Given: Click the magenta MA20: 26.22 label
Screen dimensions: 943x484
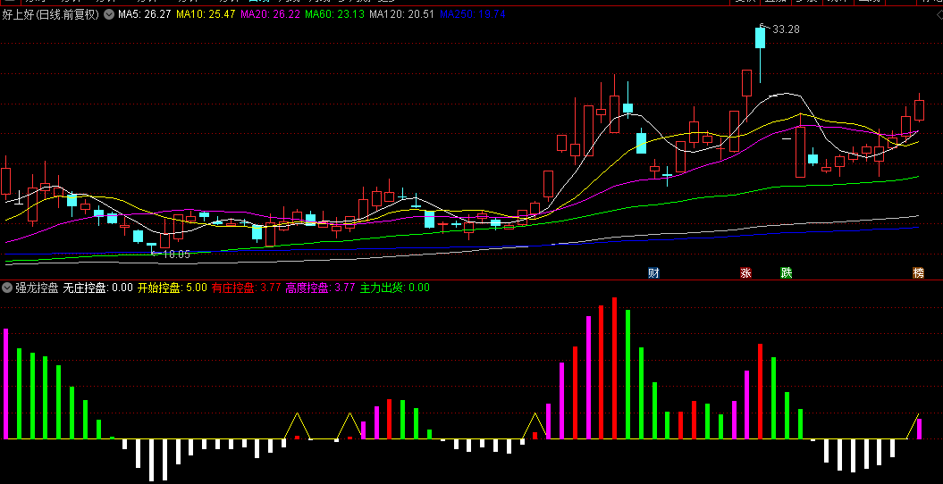Looking at the screenshot, I should [x=271, y=14].
